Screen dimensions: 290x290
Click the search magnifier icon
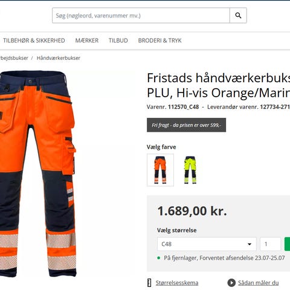tap(238, 16)
